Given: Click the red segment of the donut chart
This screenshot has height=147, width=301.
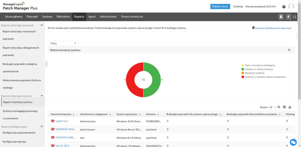Looking at the screenshot, I should [130, 80].
